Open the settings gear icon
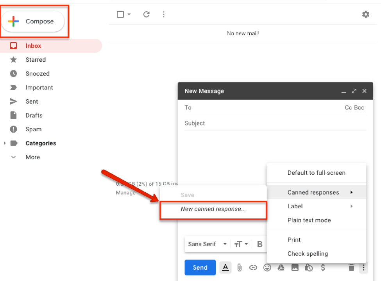 [x=365, y=14]
